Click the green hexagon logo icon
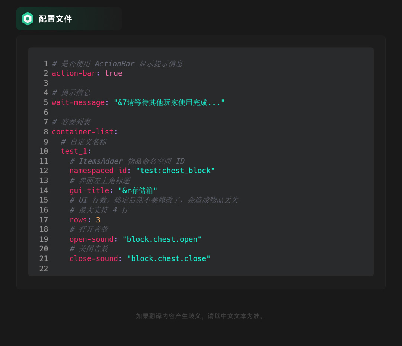 [x=28, y=19]
